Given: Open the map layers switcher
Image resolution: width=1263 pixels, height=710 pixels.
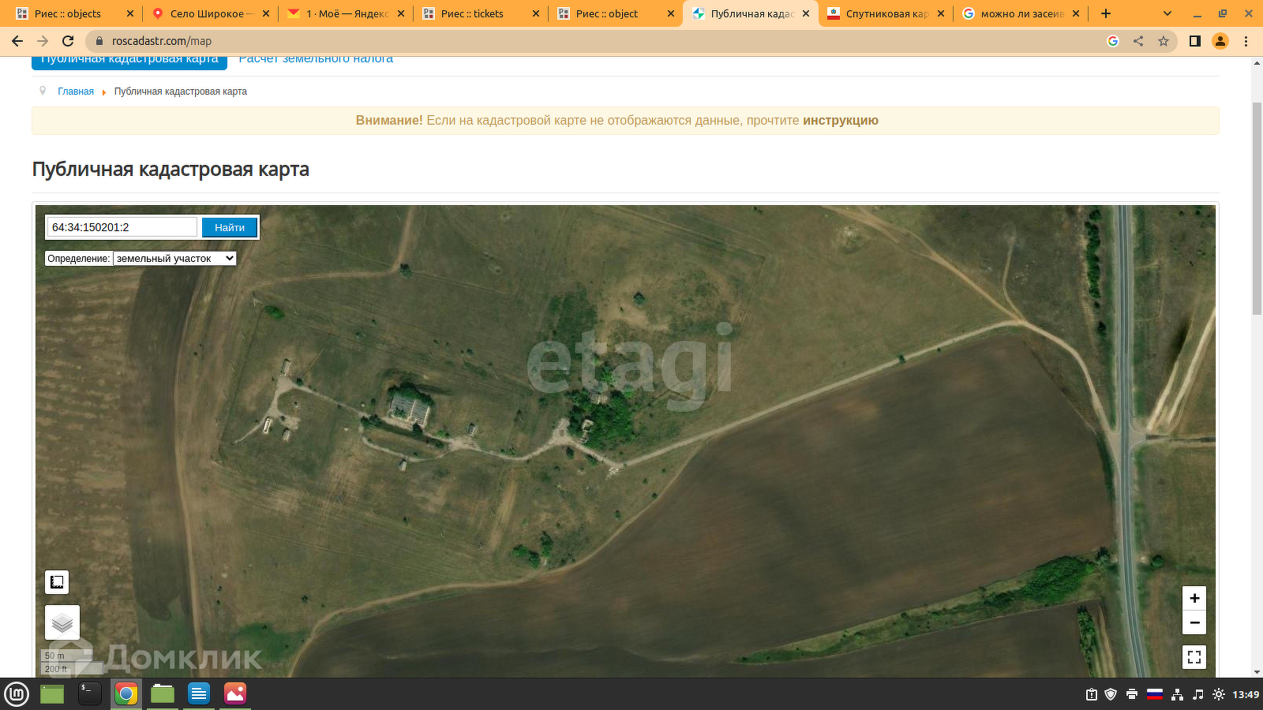Looking at the screenshot, I should (62, 622).
